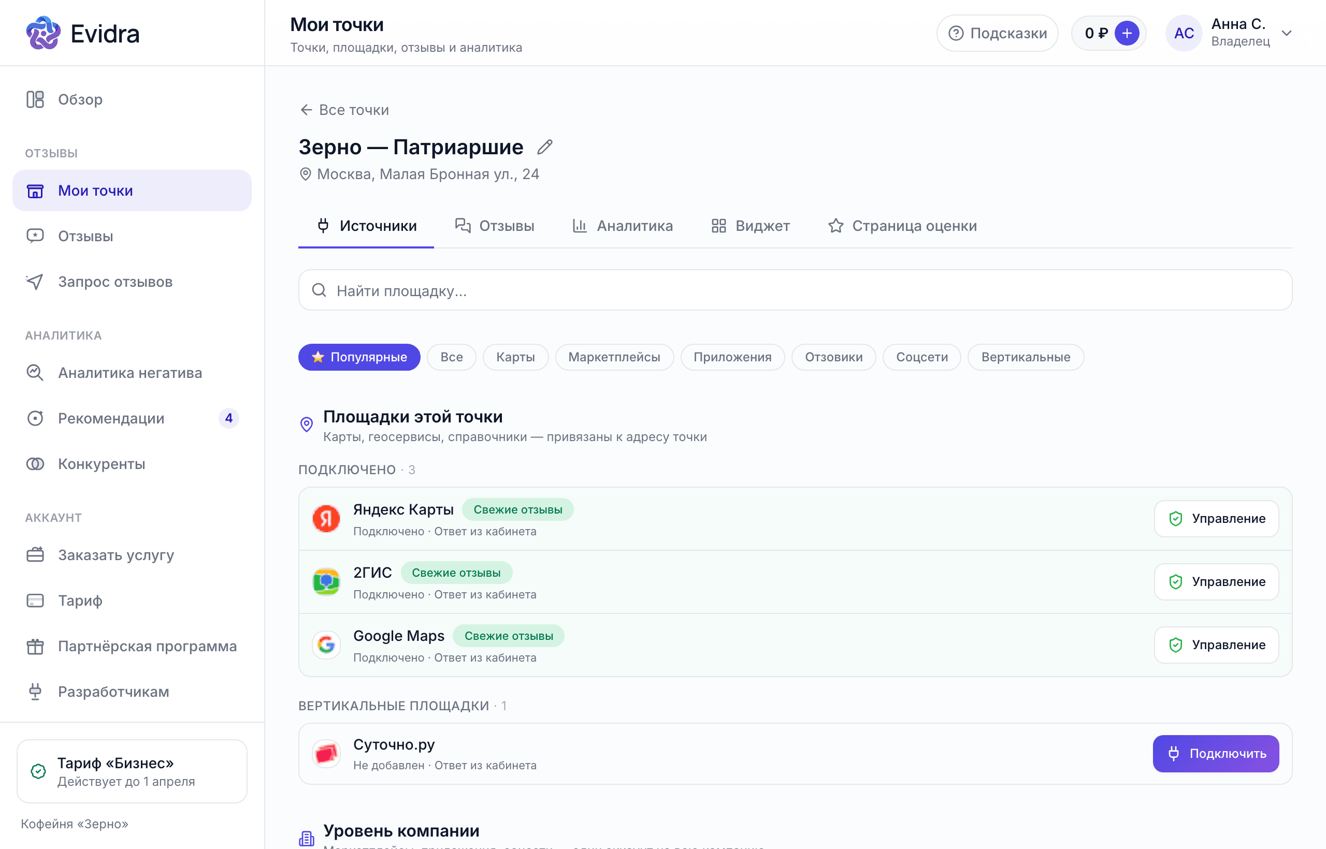Select the Отзовики filter chip
The width and height of the screenshot is (1326, 849).
coord(833,357)
